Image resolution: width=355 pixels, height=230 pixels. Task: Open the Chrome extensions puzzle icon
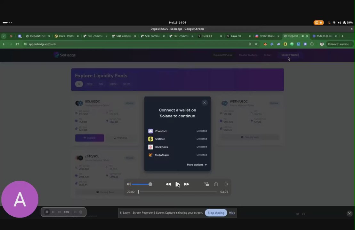pos(312,44)
